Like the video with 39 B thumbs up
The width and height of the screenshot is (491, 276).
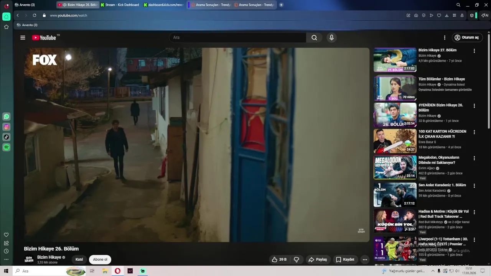279,260
